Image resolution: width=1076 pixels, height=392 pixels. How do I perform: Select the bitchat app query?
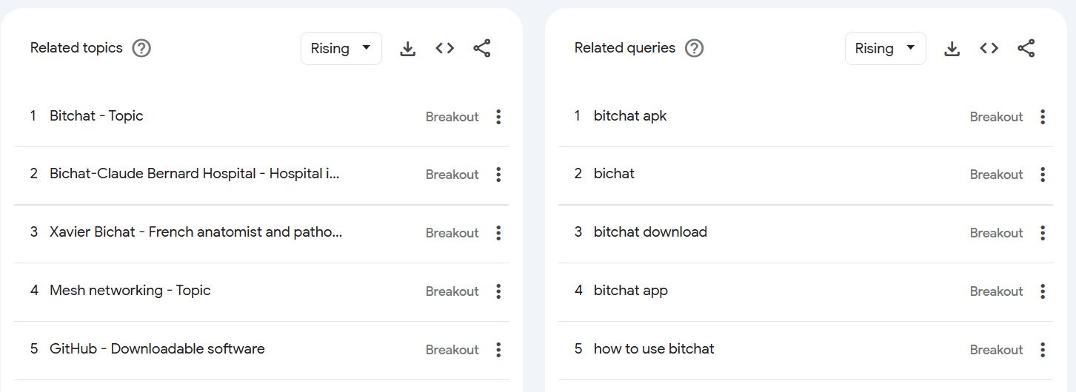pyautogui.click(x=630, y=291)
